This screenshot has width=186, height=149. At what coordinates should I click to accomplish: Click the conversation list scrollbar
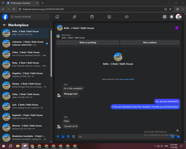click(51, 53)
